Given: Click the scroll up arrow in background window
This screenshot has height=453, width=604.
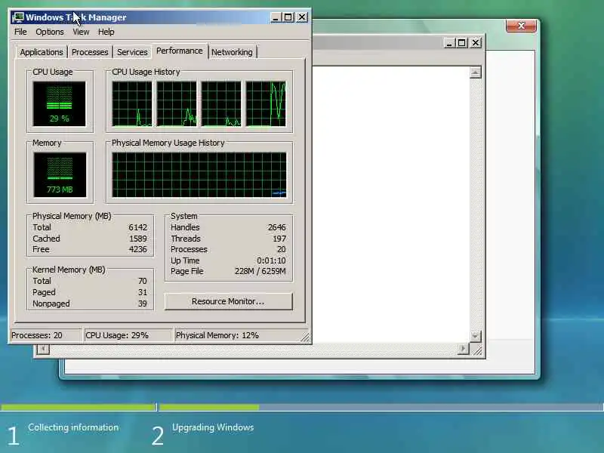Looking at the screenshot, I should click(476, 72).
